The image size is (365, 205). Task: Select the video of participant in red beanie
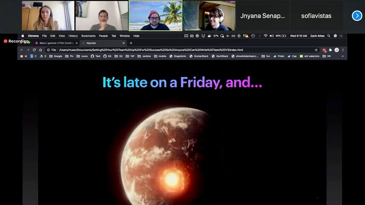click(x=155, y=16)
